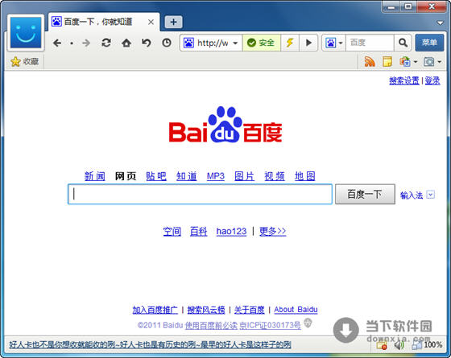The width and height of the screenshot is (451, 358).
Task: Expand the translate tool dropdown arrow
Action: (x=416, y=61)
